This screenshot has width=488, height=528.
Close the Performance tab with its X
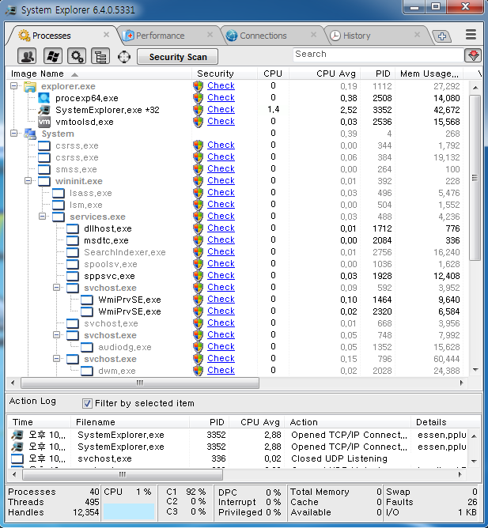tap(210, 35)
